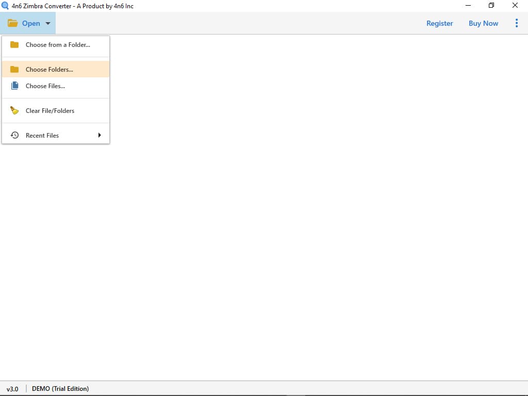Viewport: 528px width, 396px height.
Task: Expand the Recent Files submenu arrow
Action: pyautogui.click(x=100, y=135)
